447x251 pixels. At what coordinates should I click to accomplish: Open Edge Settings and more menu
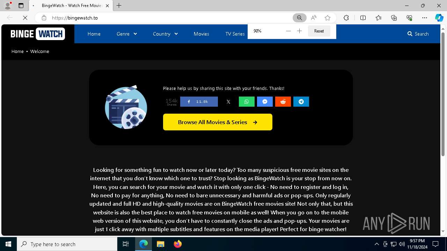(425, 18)
